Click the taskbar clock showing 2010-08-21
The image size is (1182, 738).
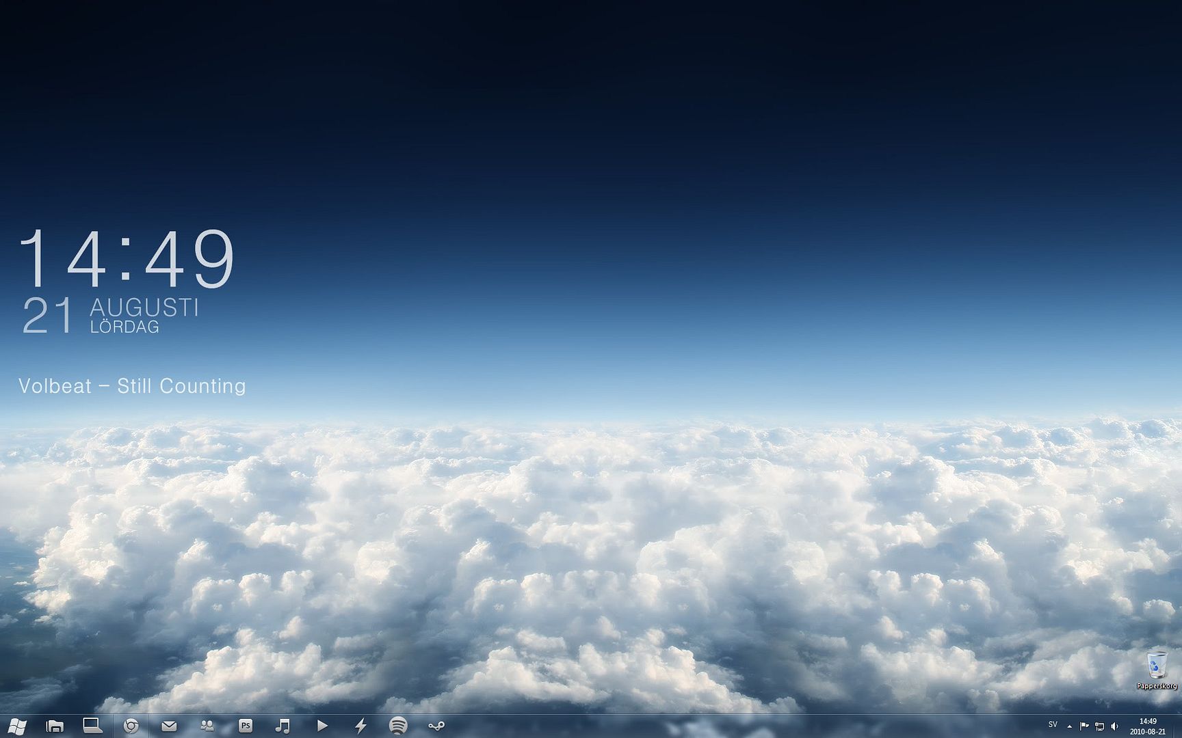coord(1148,726)
